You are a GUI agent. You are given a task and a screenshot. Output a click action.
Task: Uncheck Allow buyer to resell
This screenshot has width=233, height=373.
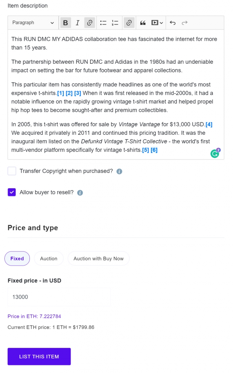12,192
